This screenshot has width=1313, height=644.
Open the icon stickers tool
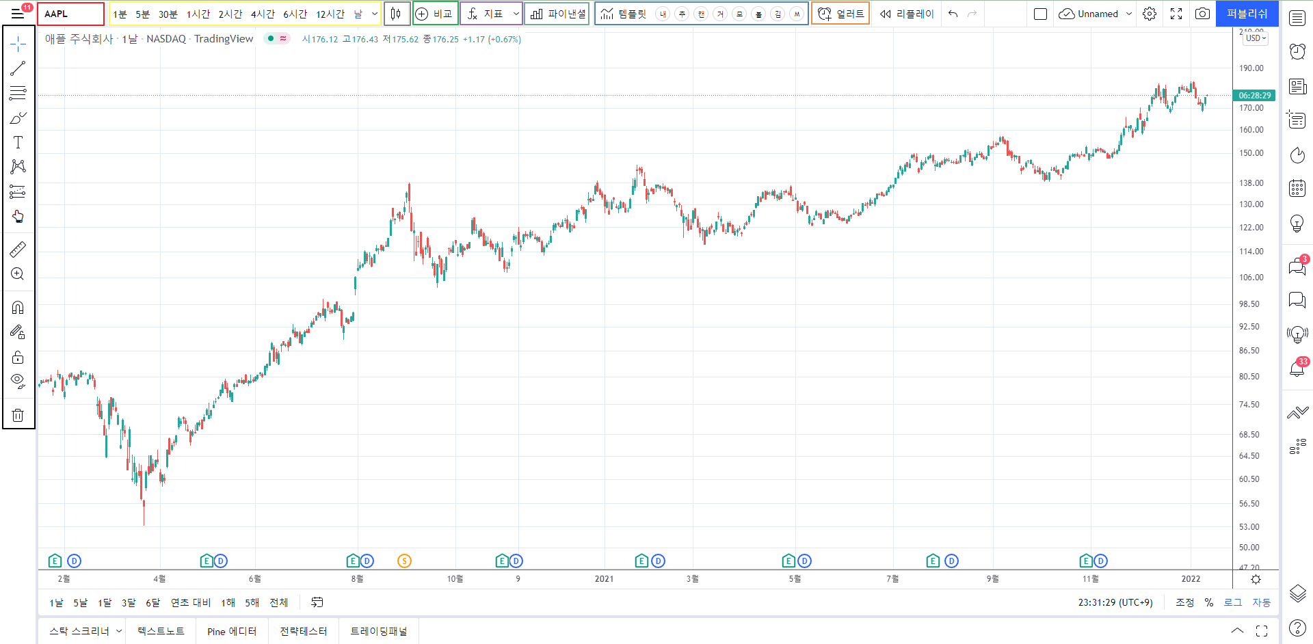pyautogui.click(x=18, y=217)
